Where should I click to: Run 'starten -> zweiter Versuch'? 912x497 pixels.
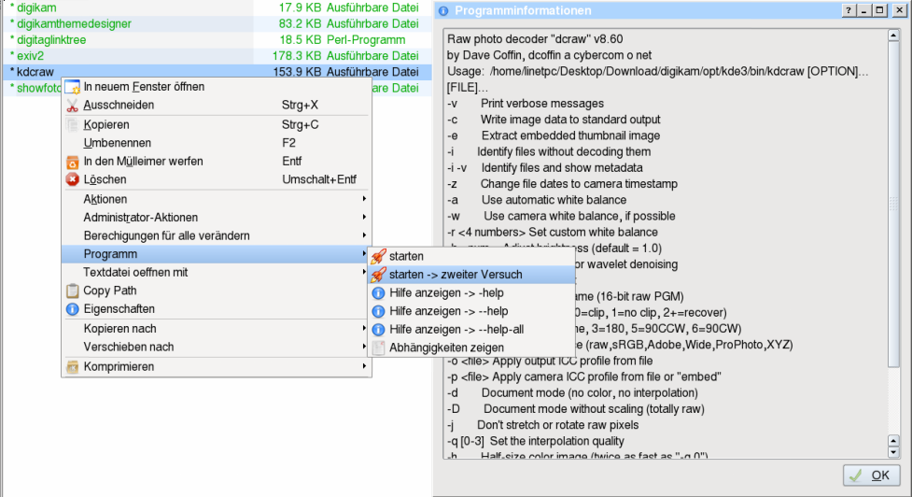471,274
